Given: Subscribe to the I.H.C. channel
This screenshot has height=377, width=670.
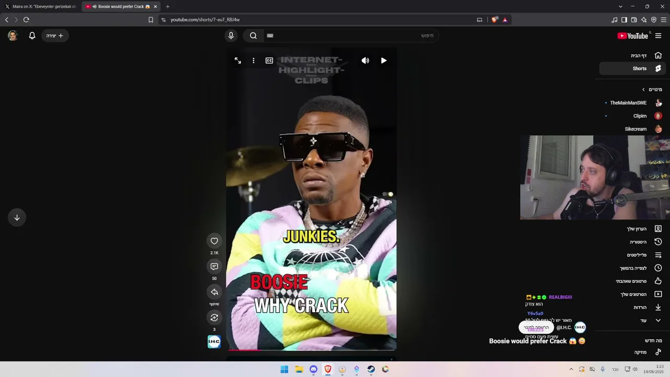Looking at the screenshot, I should tap(537, 327).
